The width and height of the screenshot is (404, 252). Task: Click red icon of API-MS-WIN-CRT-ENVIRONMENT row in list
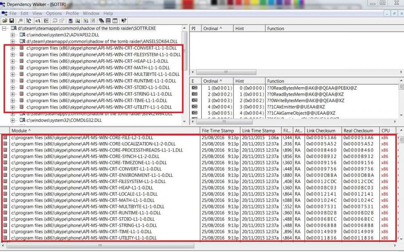[x=5, y=175]
